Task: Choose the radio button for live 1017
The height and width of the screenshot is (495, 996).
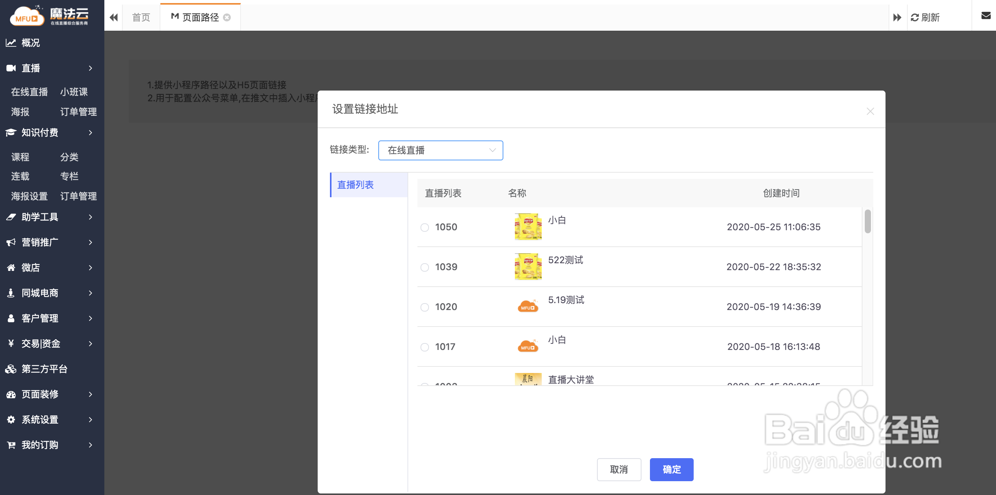Action: tap(425, 347)
